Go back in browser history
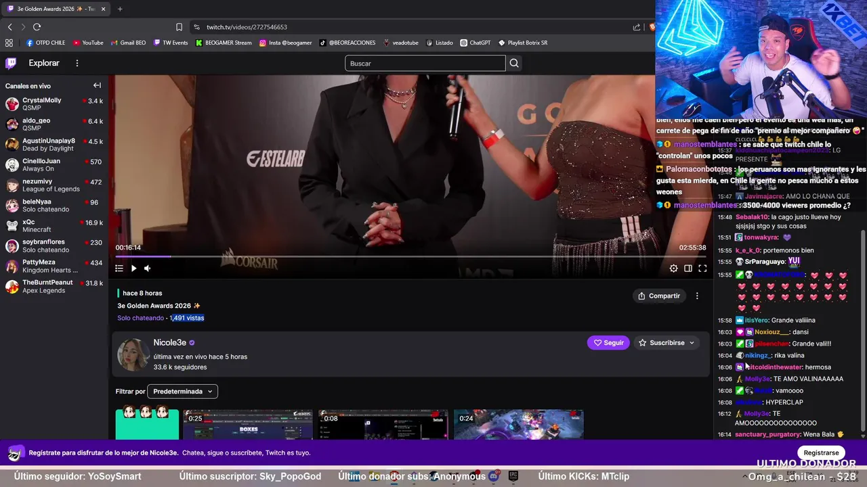The height and width of the screenshot is (487, 867). (9, 27)
